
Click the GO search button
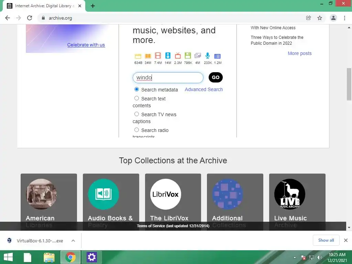pyautogui.click(x=216, y=77)
